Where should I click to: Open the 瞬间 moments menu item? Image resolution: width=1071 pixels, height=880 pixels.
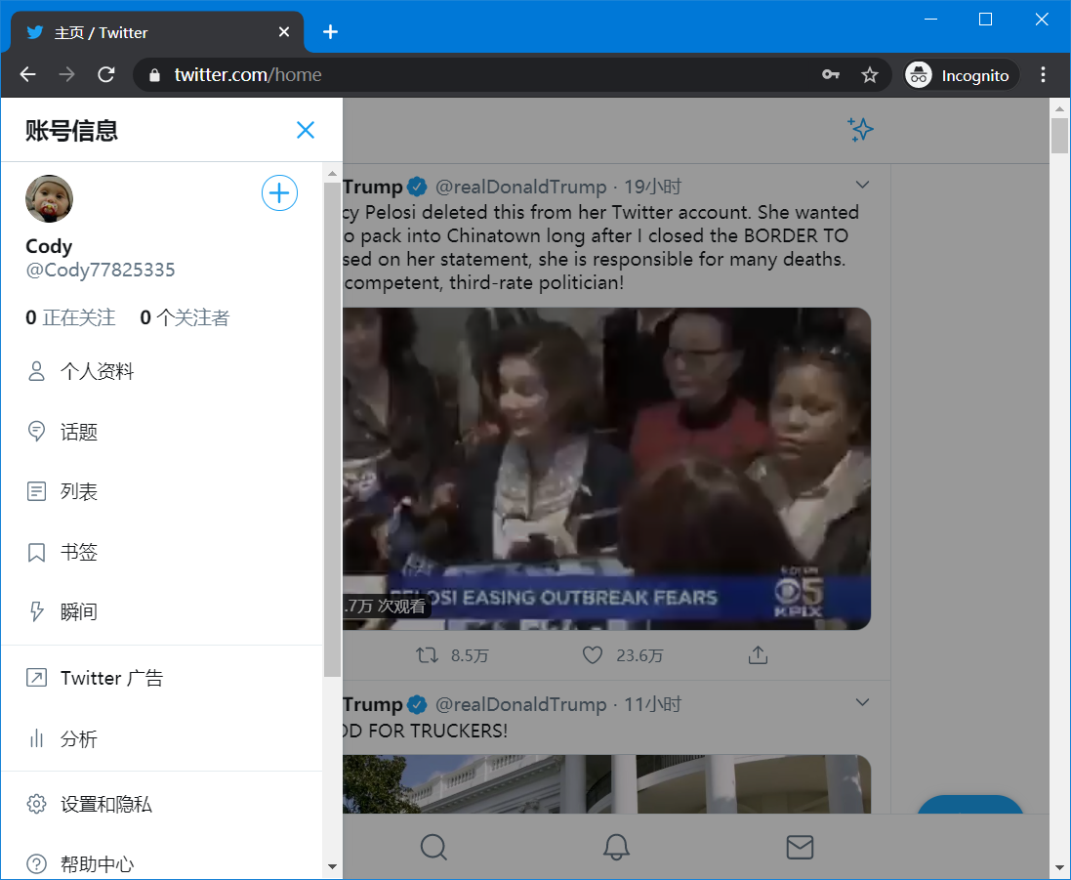(162, 612)
